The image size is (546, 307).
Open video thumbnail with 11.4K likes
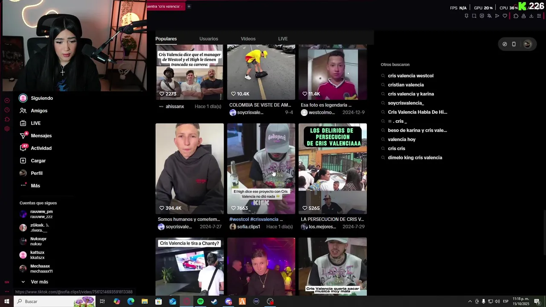tap(333, 72)
